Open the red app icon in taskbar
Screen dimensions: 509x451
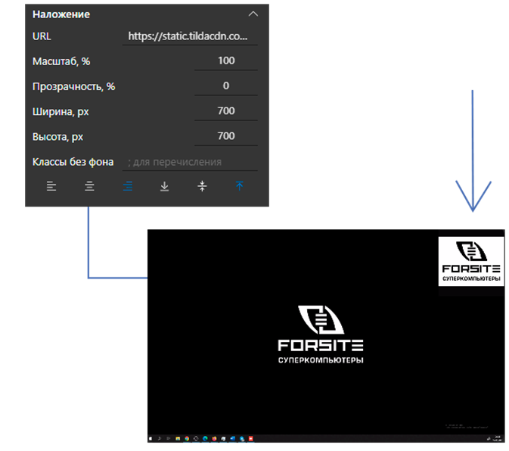pos(251,439)
